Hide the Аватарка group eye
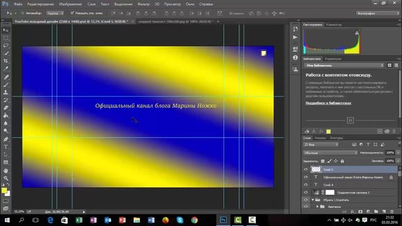 pos(306,207)
